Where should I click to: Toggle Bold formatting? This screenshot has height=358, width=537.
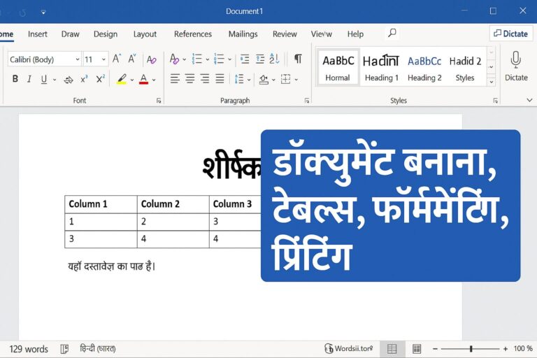click(x=15, y=79)
